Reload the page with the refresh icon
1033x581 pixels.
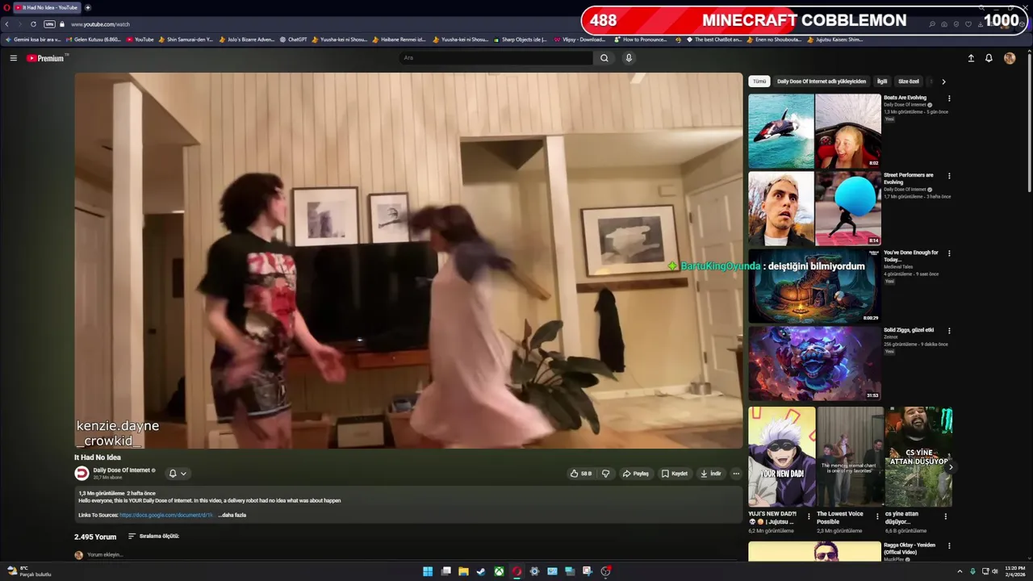tap(33, 24)
